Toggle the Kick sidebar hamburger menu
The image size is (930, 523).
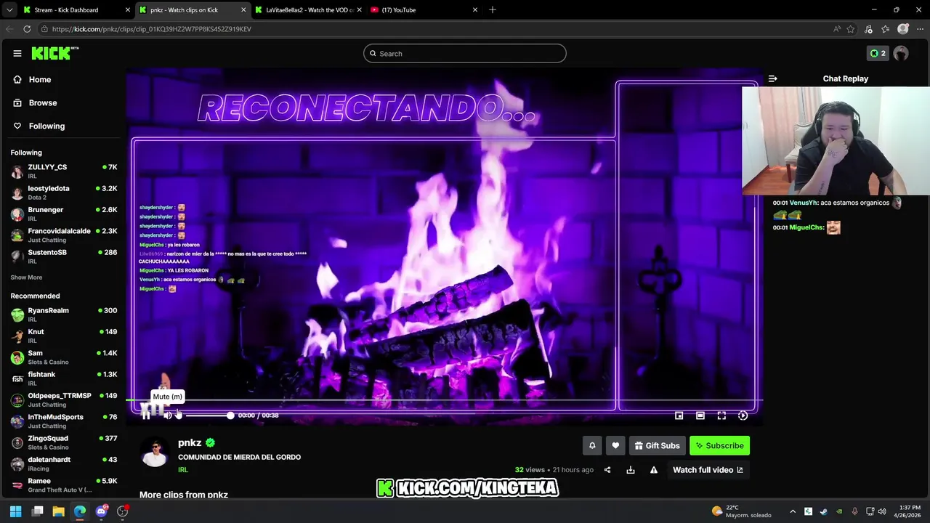pyautogui.click(x=17, y=53)
